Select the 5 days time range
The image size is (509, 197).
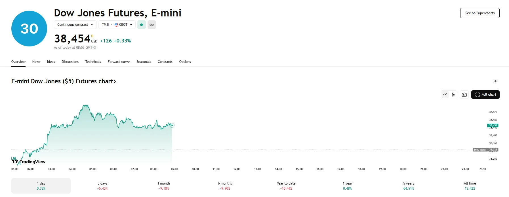tap(102, 186)
